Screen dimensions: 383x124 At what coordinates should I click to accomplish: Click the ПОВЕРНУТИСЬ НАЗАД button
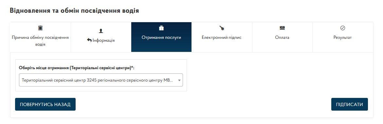[x=45, y=104]
